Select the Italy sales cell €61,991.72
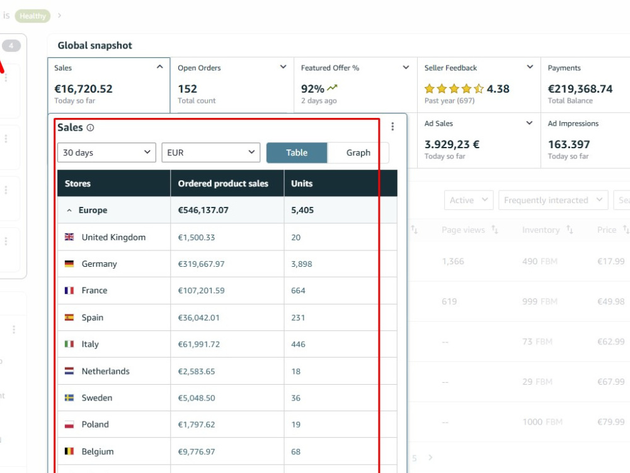630x473 pixels. point(200,344)
